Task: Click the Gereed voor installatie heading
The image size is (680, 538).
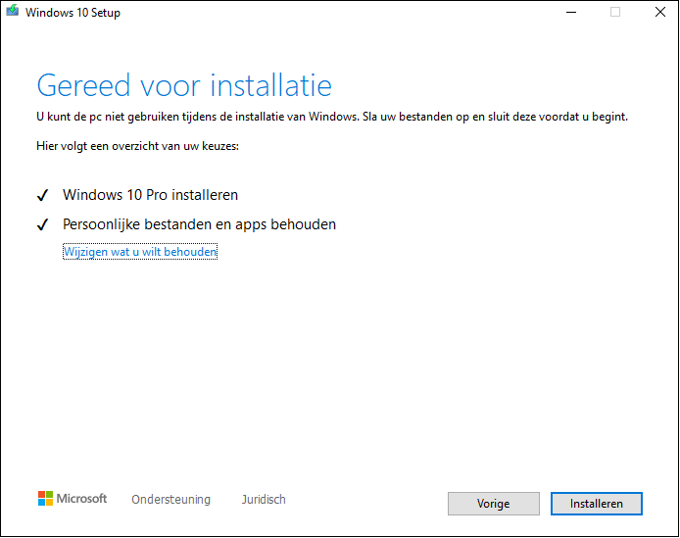Action: pos(184,85)
